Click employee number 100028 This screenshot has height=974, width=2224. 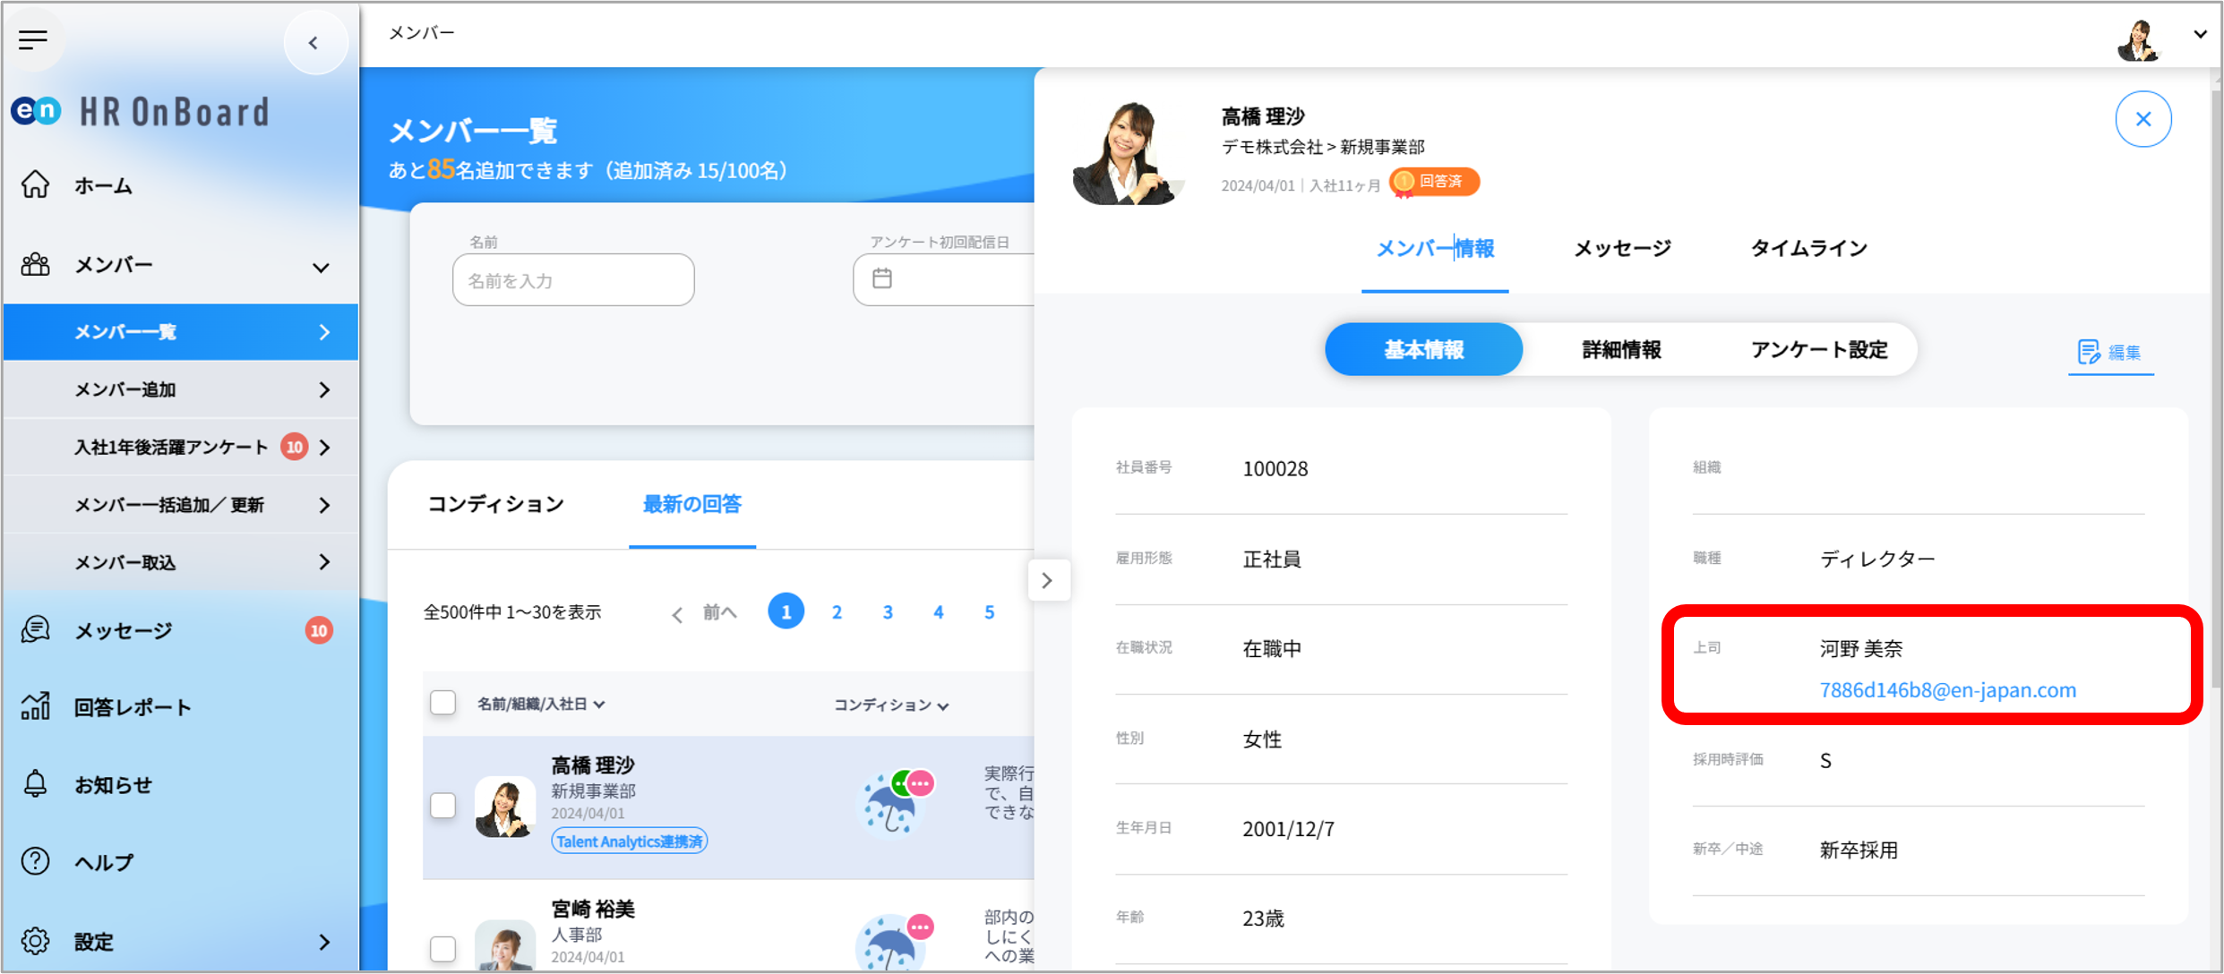click(x=1275, y=469)
